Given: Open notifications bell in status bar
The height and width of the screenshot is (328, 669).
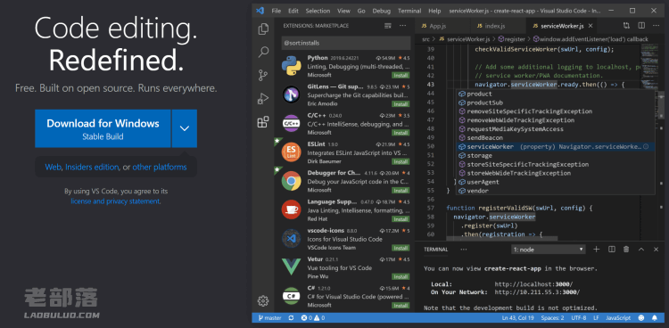Looking at the screenshot, I should click(x=655, y=318).
